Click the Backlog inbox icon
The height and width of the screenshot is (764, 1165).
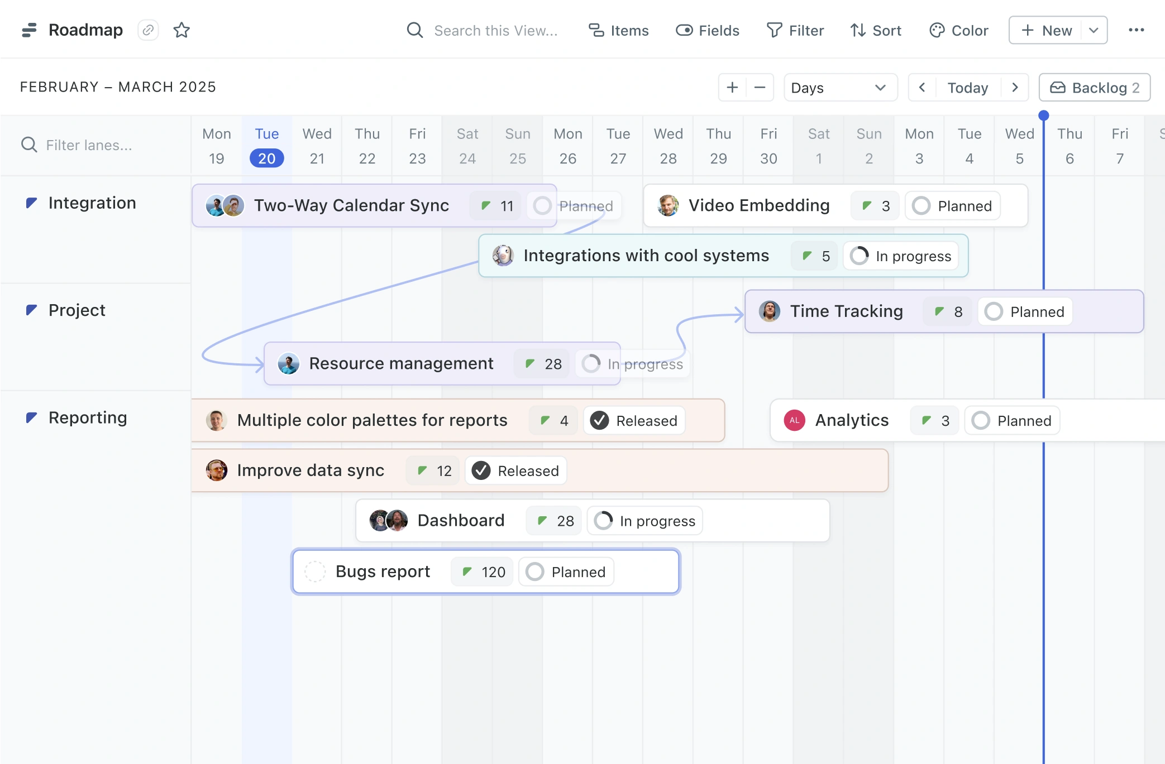(x=1059, y=87)
